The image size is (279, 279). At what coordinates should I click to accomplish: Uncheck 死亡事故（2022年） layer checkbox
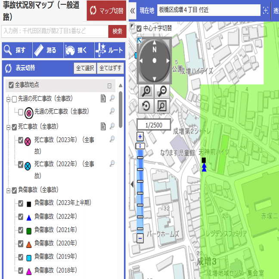[x=21, y=164]
